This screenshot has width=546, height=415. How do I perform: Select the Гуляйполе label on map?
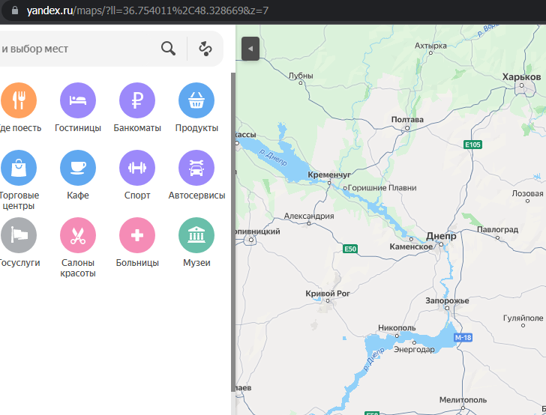click(523, 318)
